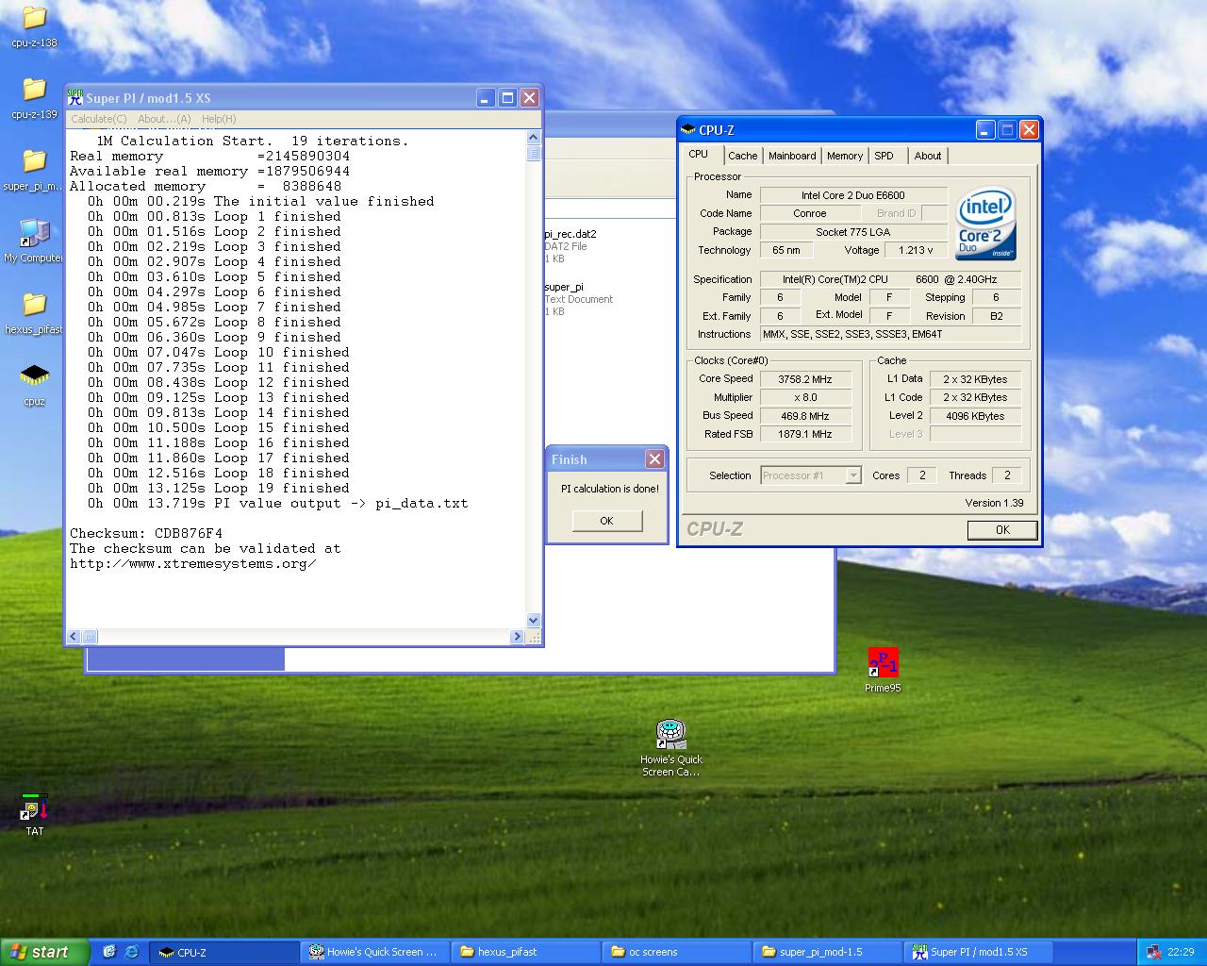Click Super PI vertical scrollbar up arrow
The width and height of the screenshot is (1207, 966).
(534, 138)
